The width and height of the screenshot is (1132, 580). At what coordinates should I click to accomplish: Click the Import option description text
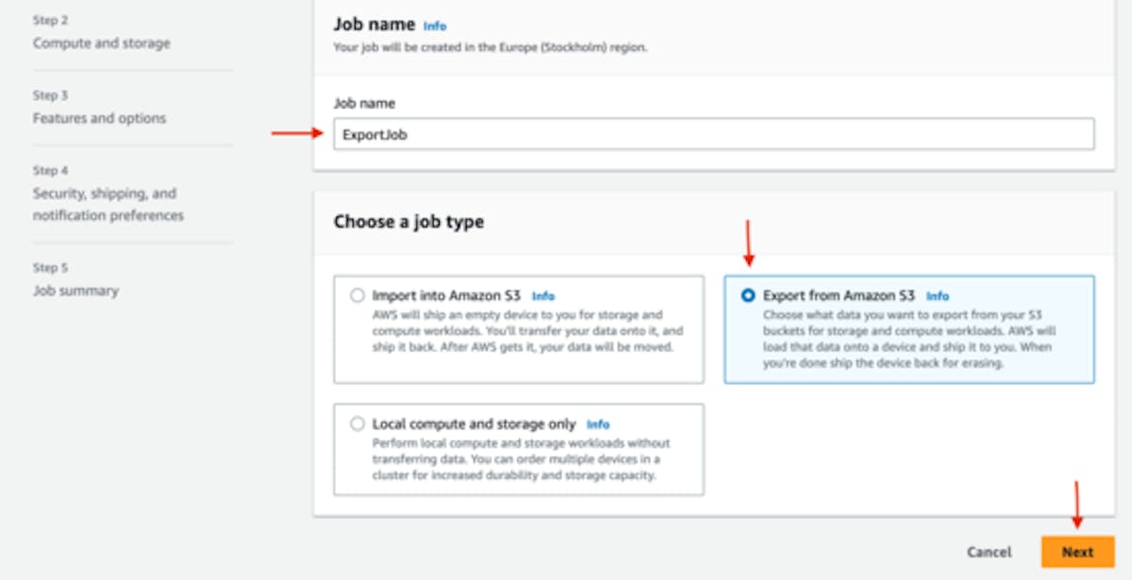(x=526, y=331)
